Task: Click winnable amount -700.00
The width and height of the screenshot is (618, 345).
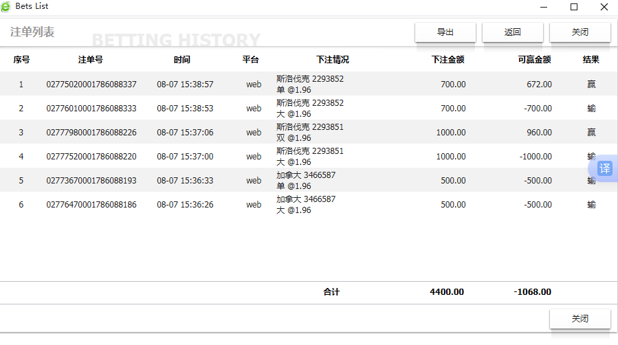Action: [x=538, y=109]
